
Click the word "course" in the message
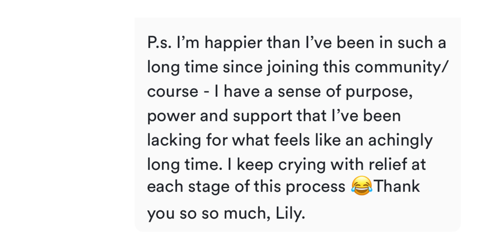[x=172, y=92]
